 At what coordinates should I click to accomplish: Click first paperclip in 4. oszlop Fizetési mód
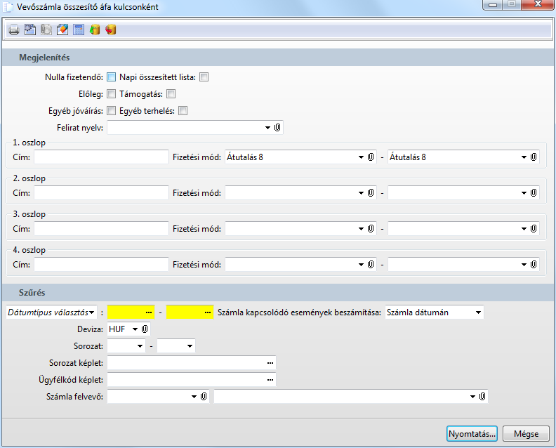click(371, 265)
